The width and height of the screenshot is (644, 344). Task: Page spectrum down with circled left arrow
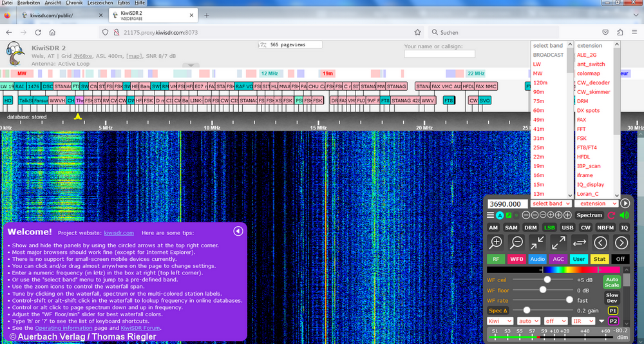click(x=600, y=242)
